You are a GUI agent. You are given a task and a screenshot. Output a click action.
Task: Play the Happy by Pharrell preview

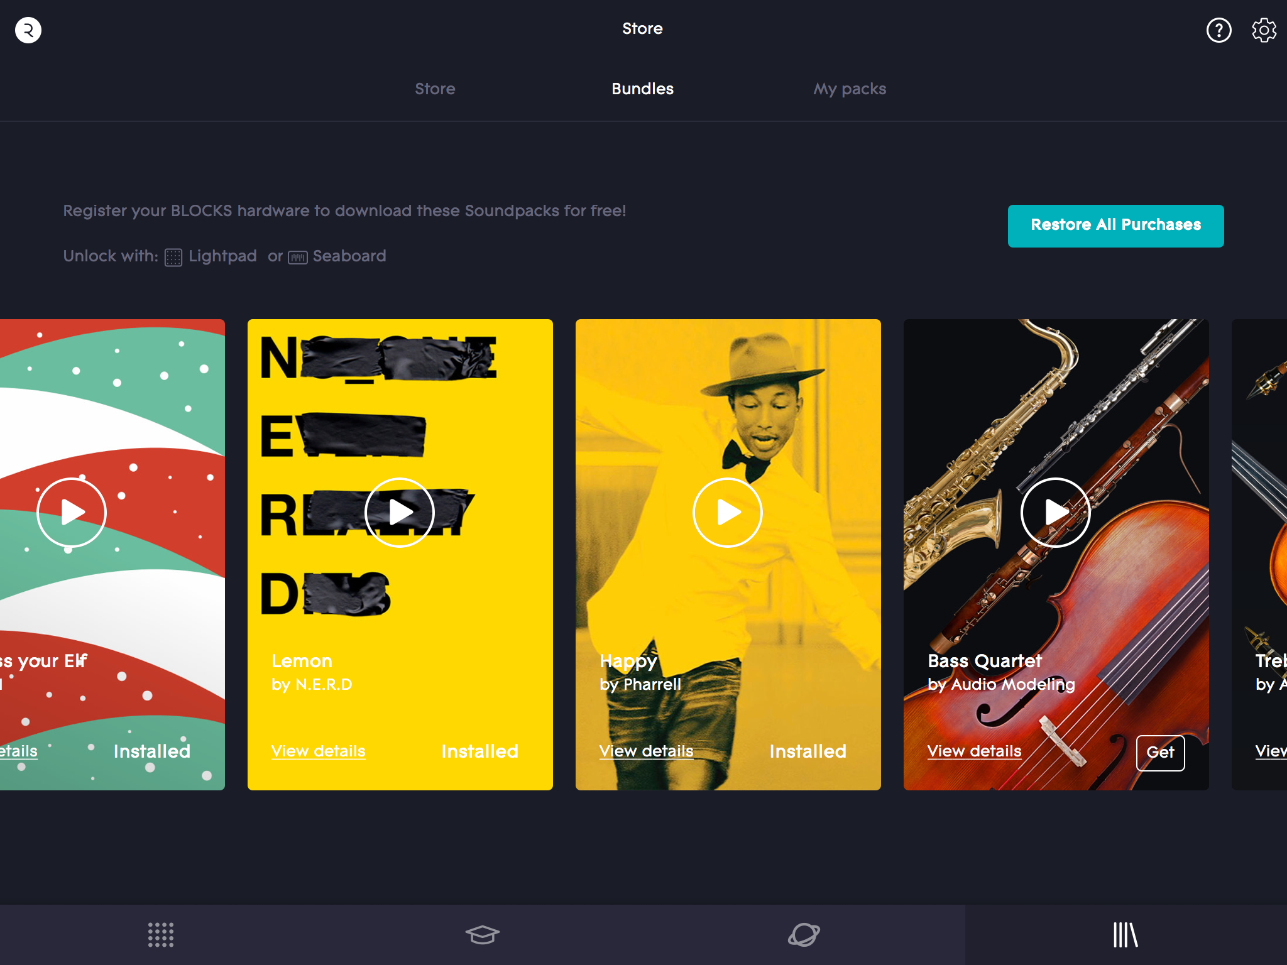[728, 513]
